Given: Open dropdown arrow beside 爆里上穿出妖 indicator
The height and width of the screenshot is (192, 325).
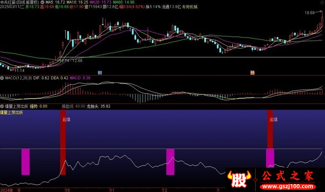Looking at the screenshot, I should pos(2,106).
